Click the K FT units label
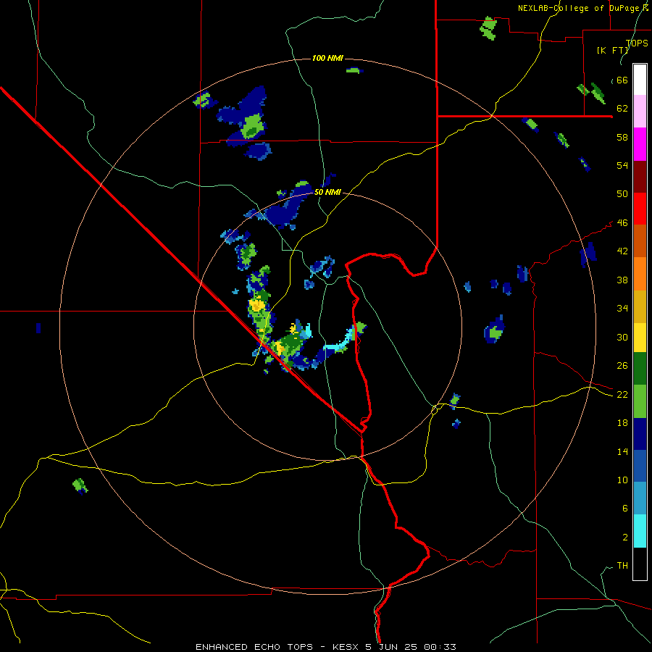 click(x=613, y=50)
